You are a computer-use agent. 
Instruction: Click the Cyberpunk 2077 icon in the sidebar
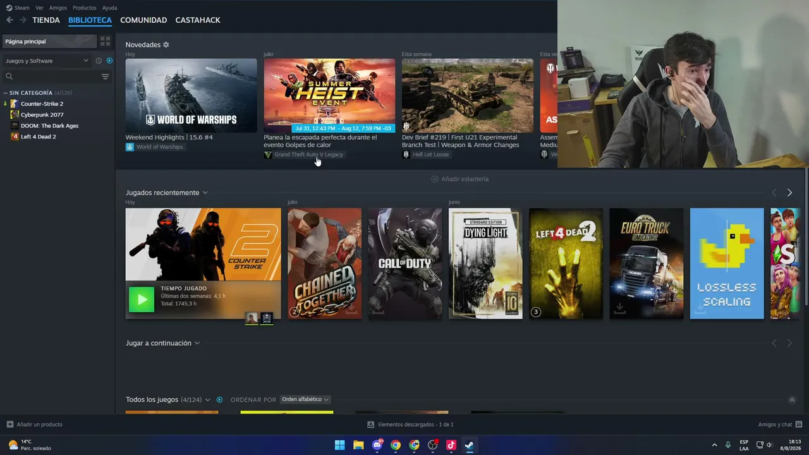tap(15, 115)
